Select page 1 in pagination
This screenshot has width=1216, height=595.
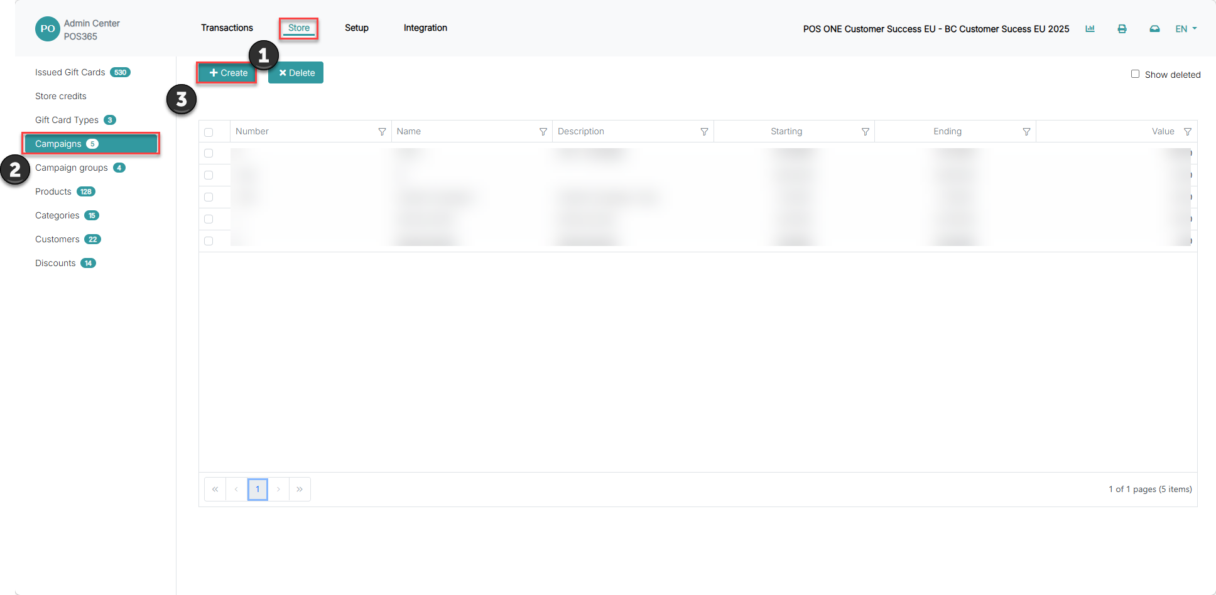coord(258,489)
